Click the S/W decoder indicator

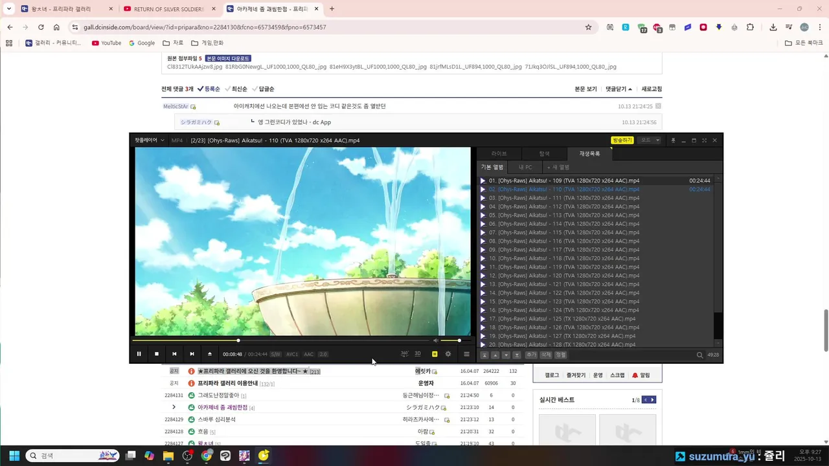(276, 354)
